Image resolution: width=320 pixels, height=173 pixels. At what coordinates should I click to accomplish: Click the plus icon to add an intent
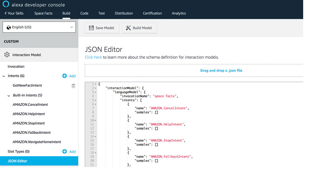[65, 76]
